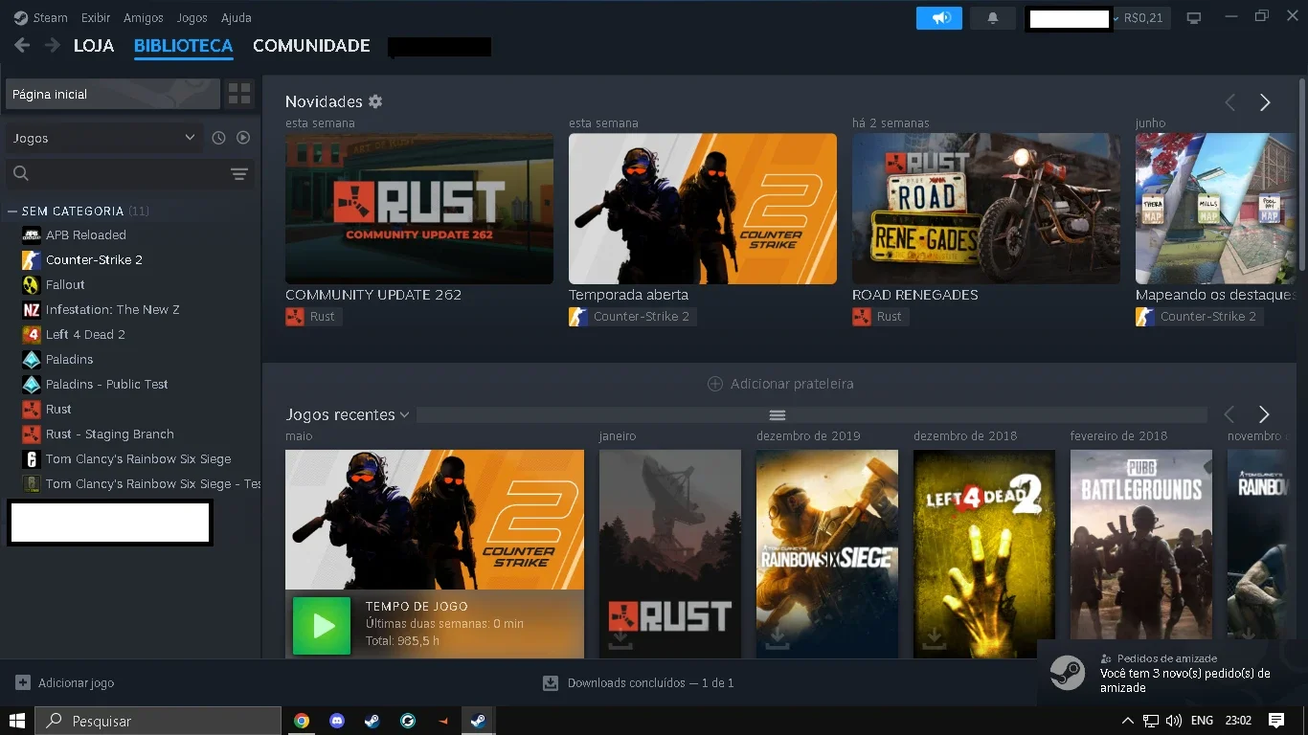
Task: Click the library search field
Action: (x=115, y=173)
